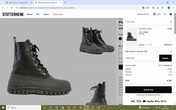Open the shopping bag icon in the header

[170, 14]
